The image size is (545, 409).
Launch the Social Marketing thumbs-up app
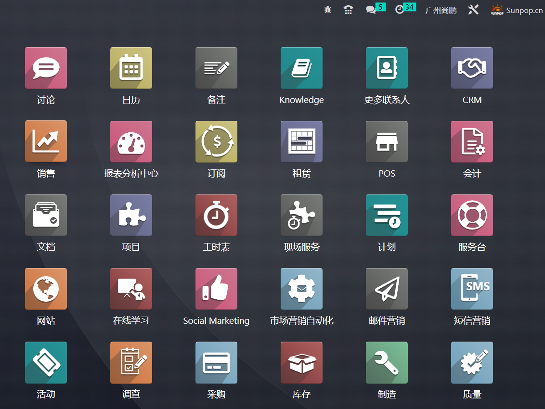(216, 289)
